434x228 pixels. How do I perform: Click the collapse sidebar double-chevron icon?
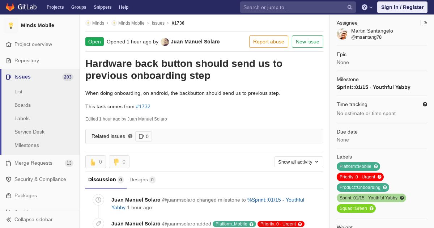9,219
